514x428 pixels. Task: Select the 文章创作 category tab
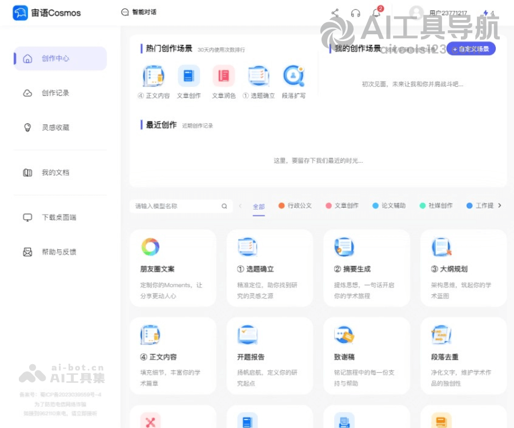pos(342,205)
